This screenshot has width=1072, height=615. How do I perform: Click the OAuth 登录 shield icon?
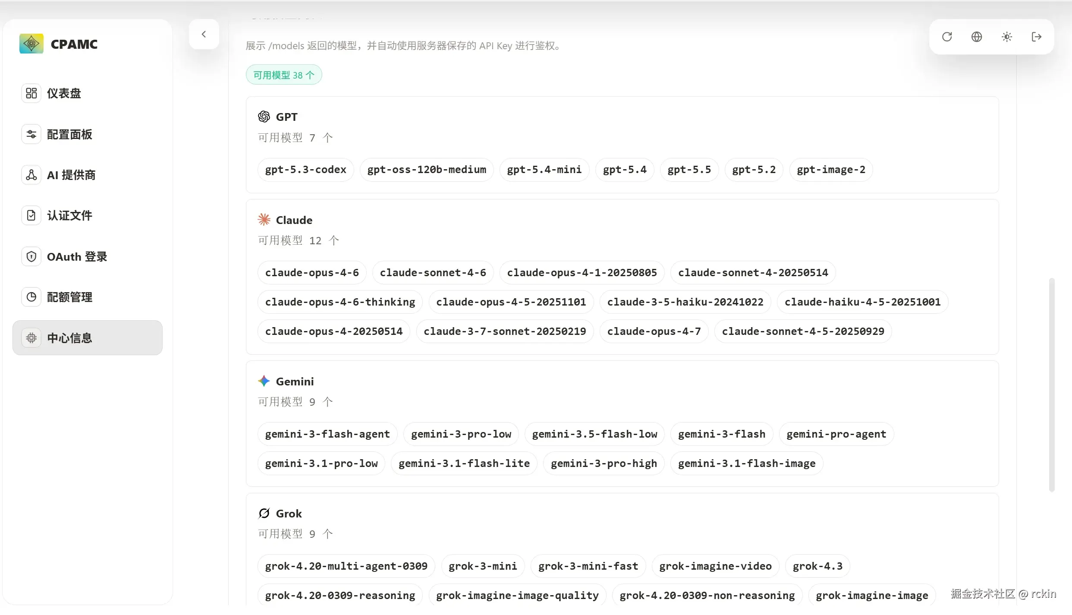tap(31, 256)
